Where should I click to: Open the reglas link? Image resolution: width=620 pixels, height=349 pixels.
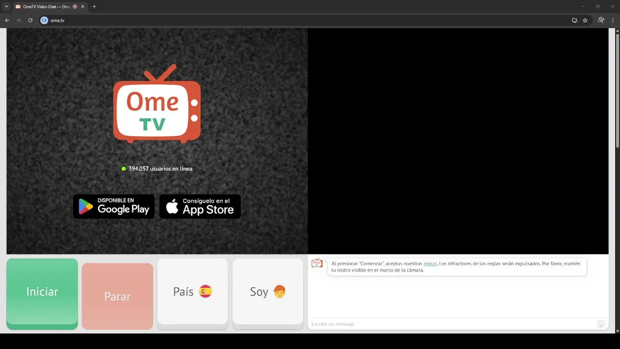coord(430,264)
